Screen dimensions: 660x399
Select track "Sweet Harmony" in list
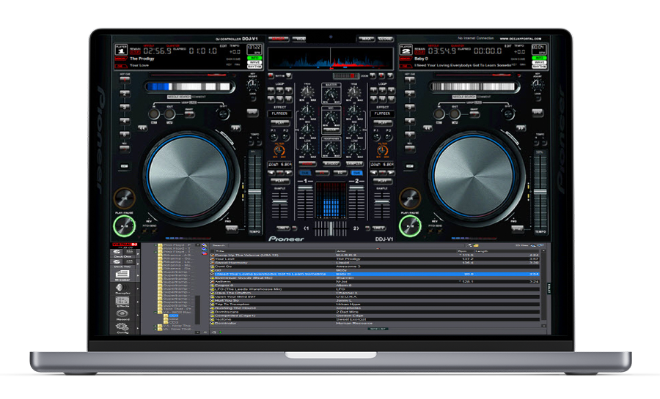point(375,263)
